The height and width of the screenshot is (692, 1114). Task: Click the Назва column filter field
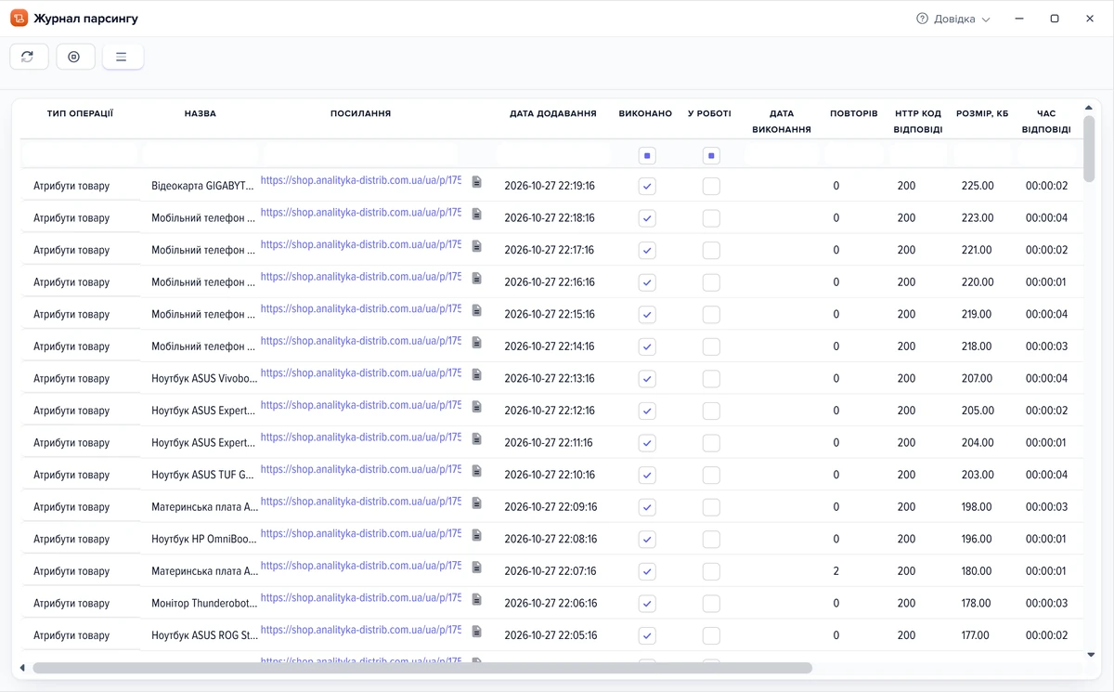(201, 153)
